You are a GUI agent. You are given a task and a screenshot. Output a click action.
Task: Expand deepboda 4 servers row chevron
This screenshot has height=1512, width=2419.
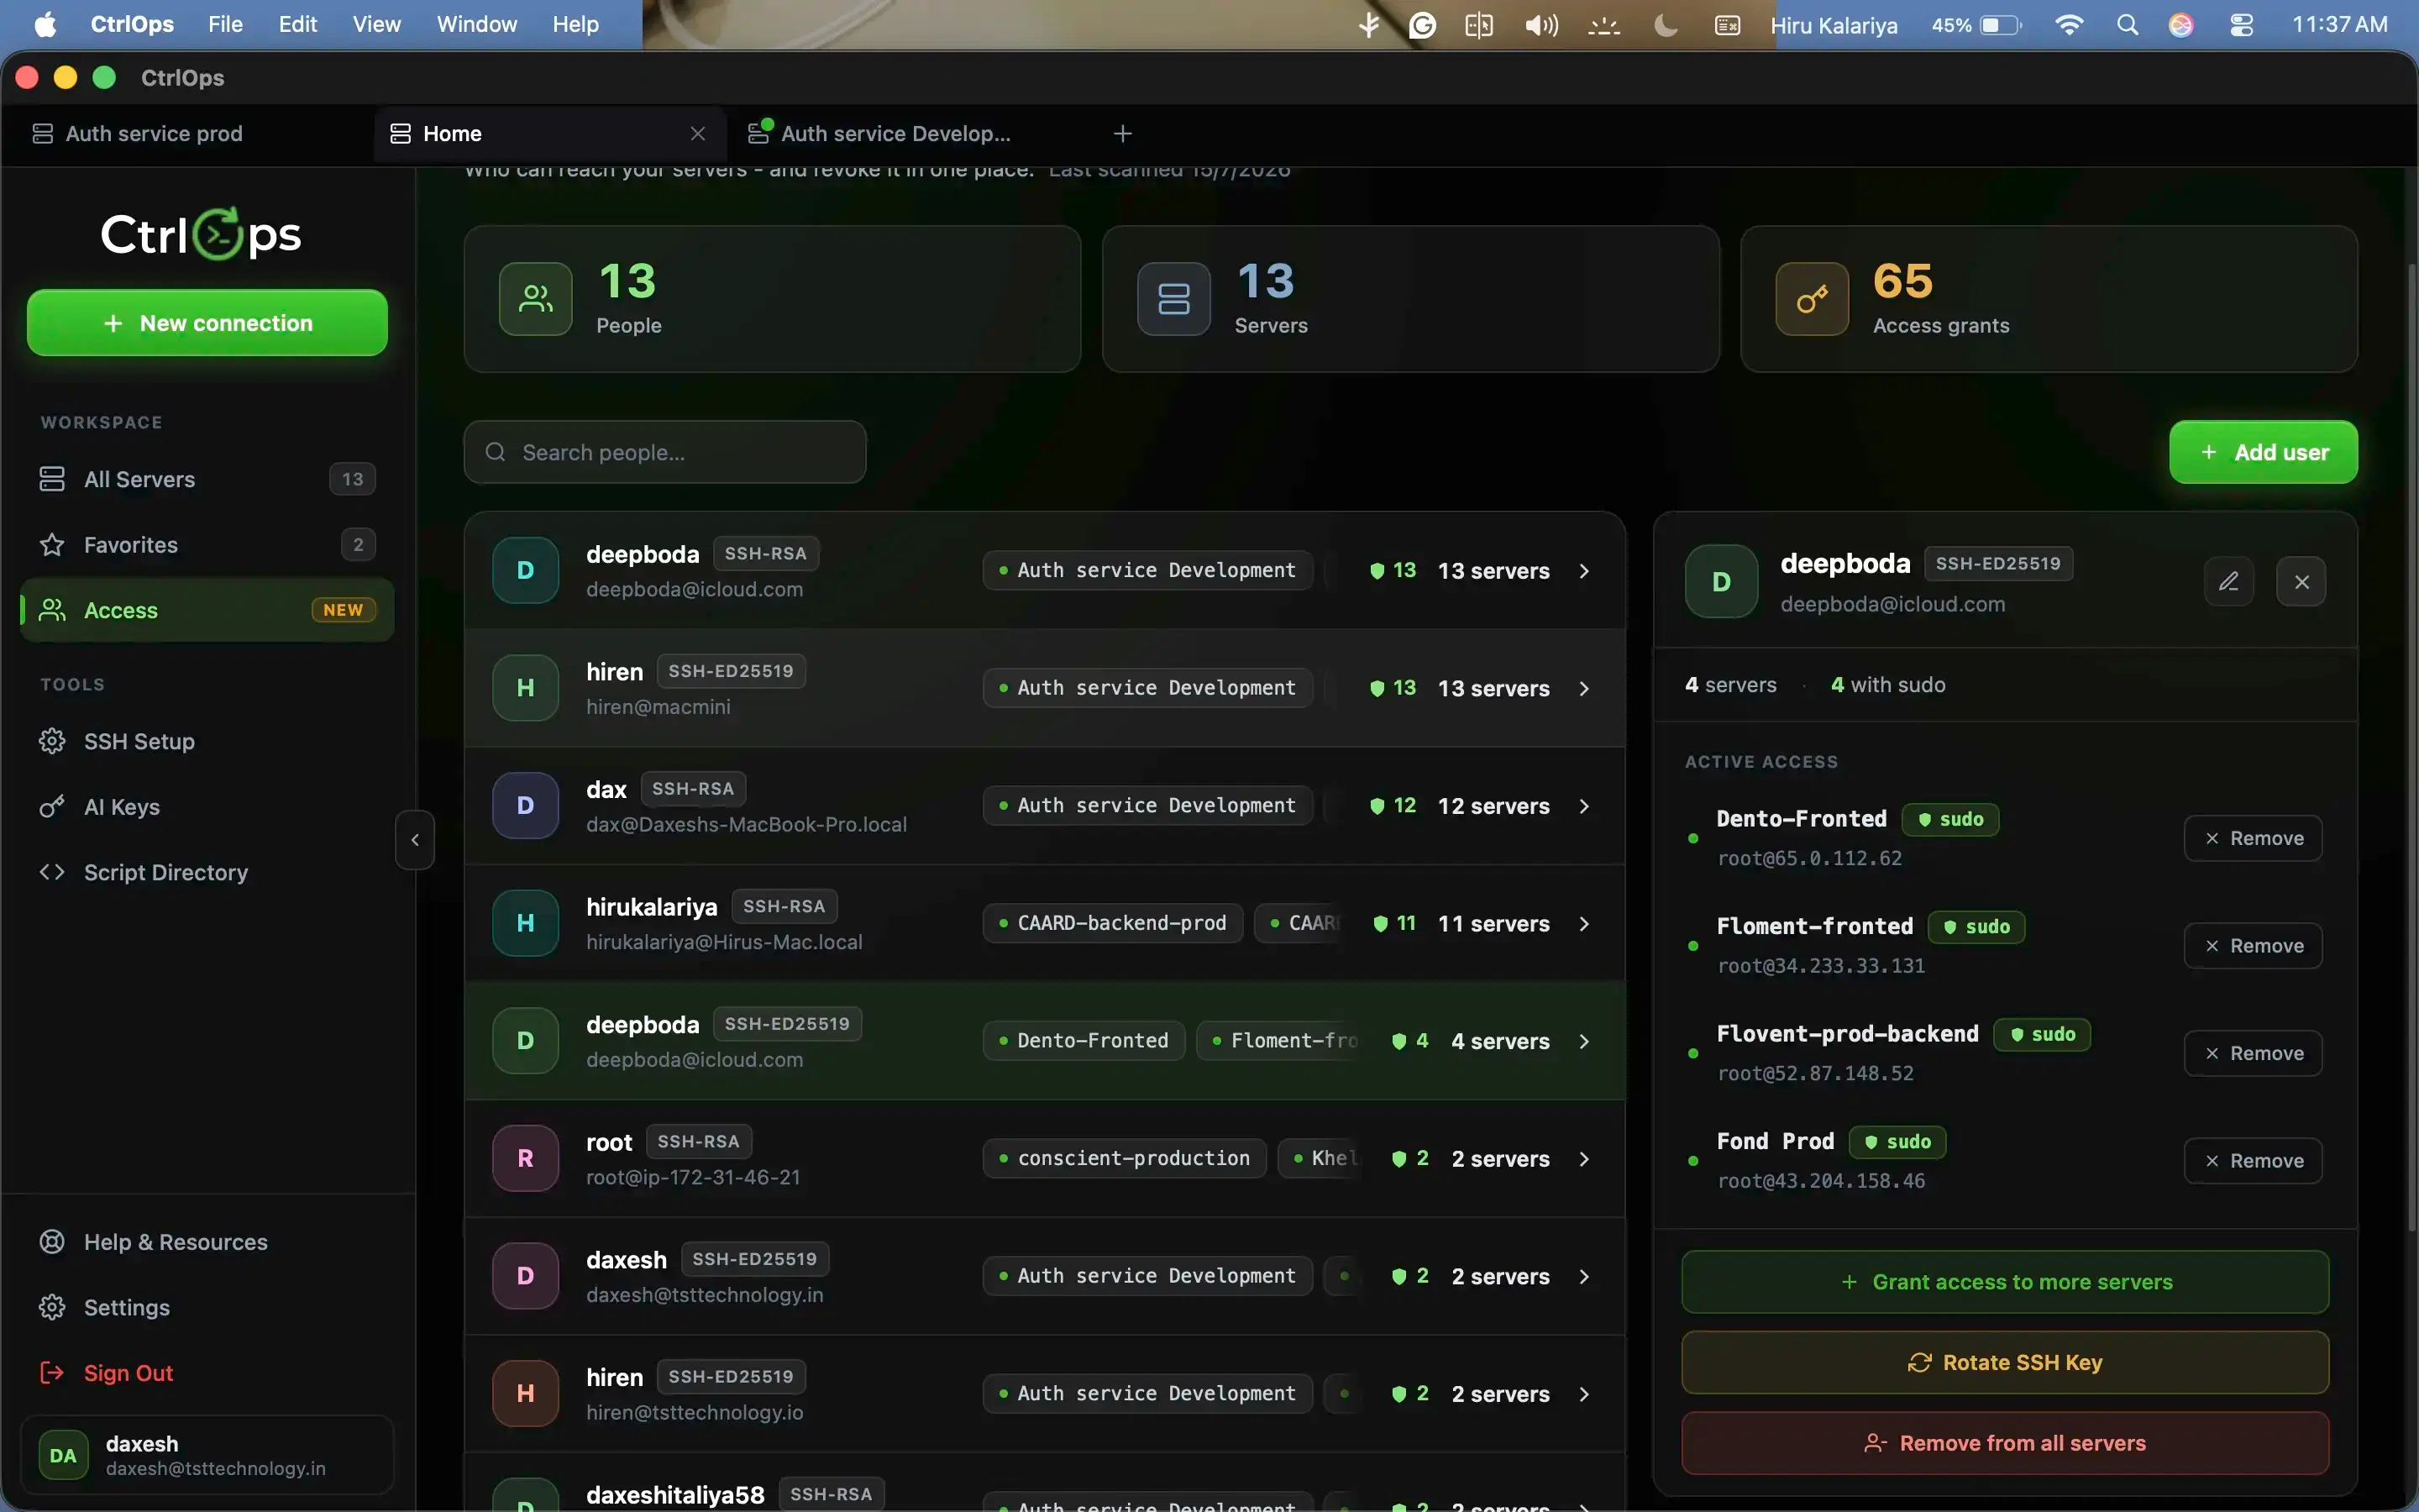click(1584, 1041)
